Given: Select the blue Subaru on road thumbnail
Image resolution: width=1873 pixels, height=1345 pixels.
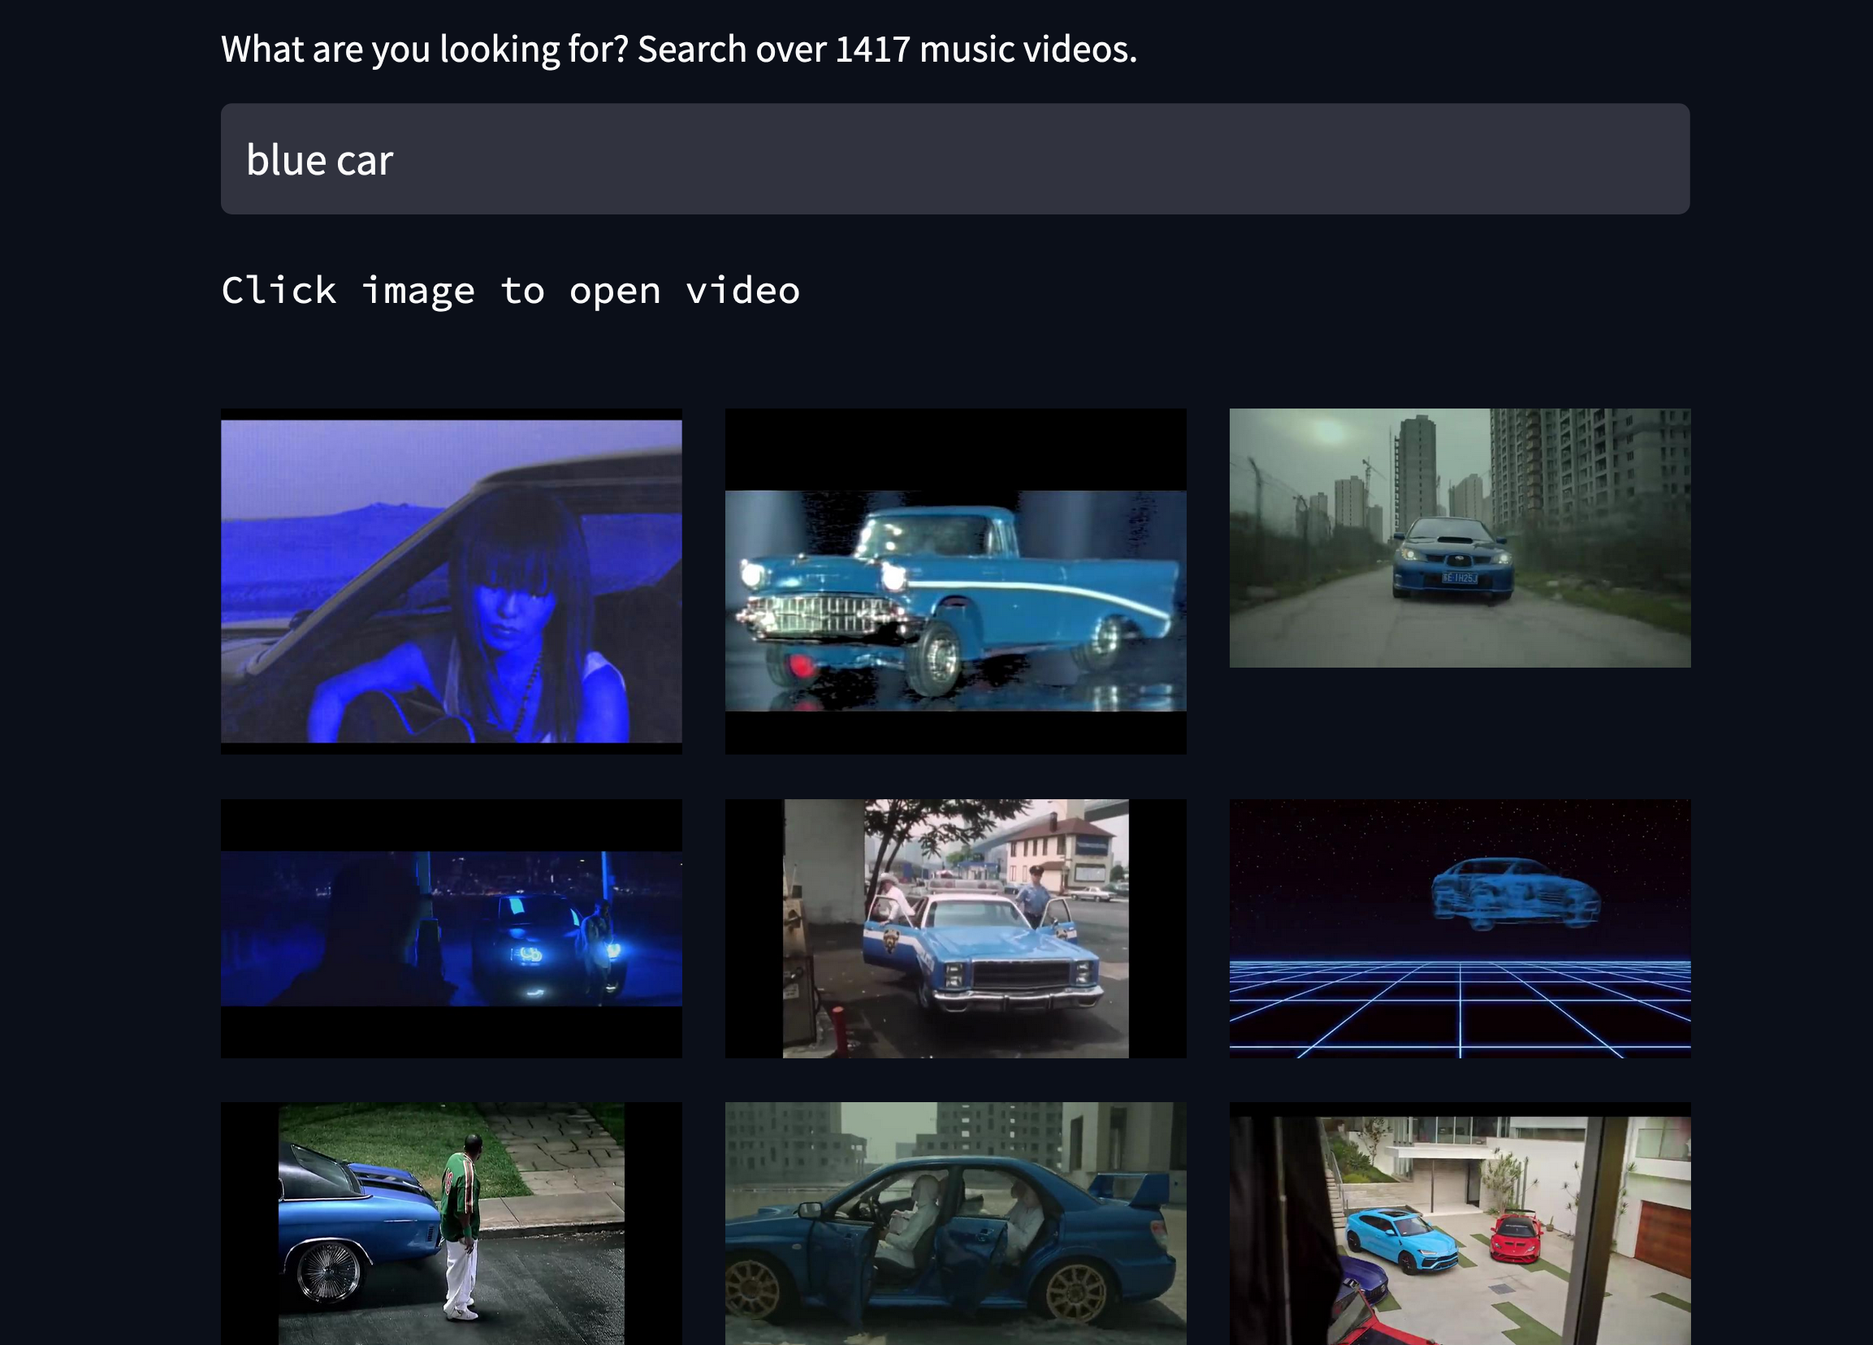Looking at the screenshot, I should pos(1459,538).
